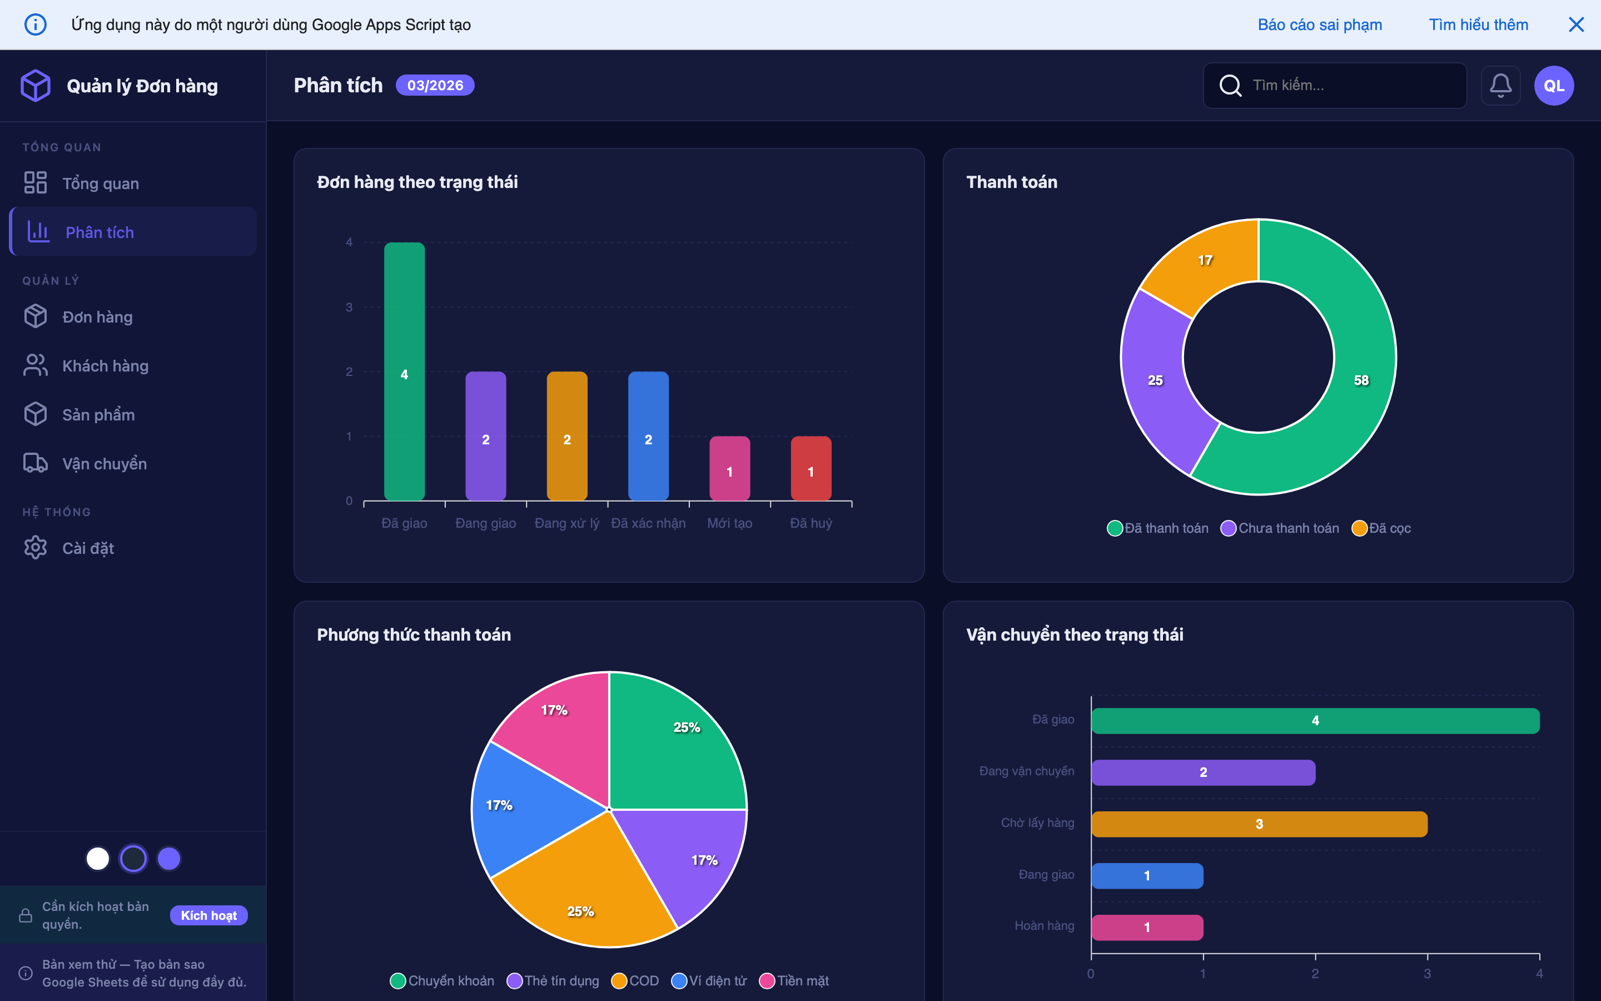
Task: Click the cube logo beside Quản lý Đơn hàng
Action: point(36,86)
